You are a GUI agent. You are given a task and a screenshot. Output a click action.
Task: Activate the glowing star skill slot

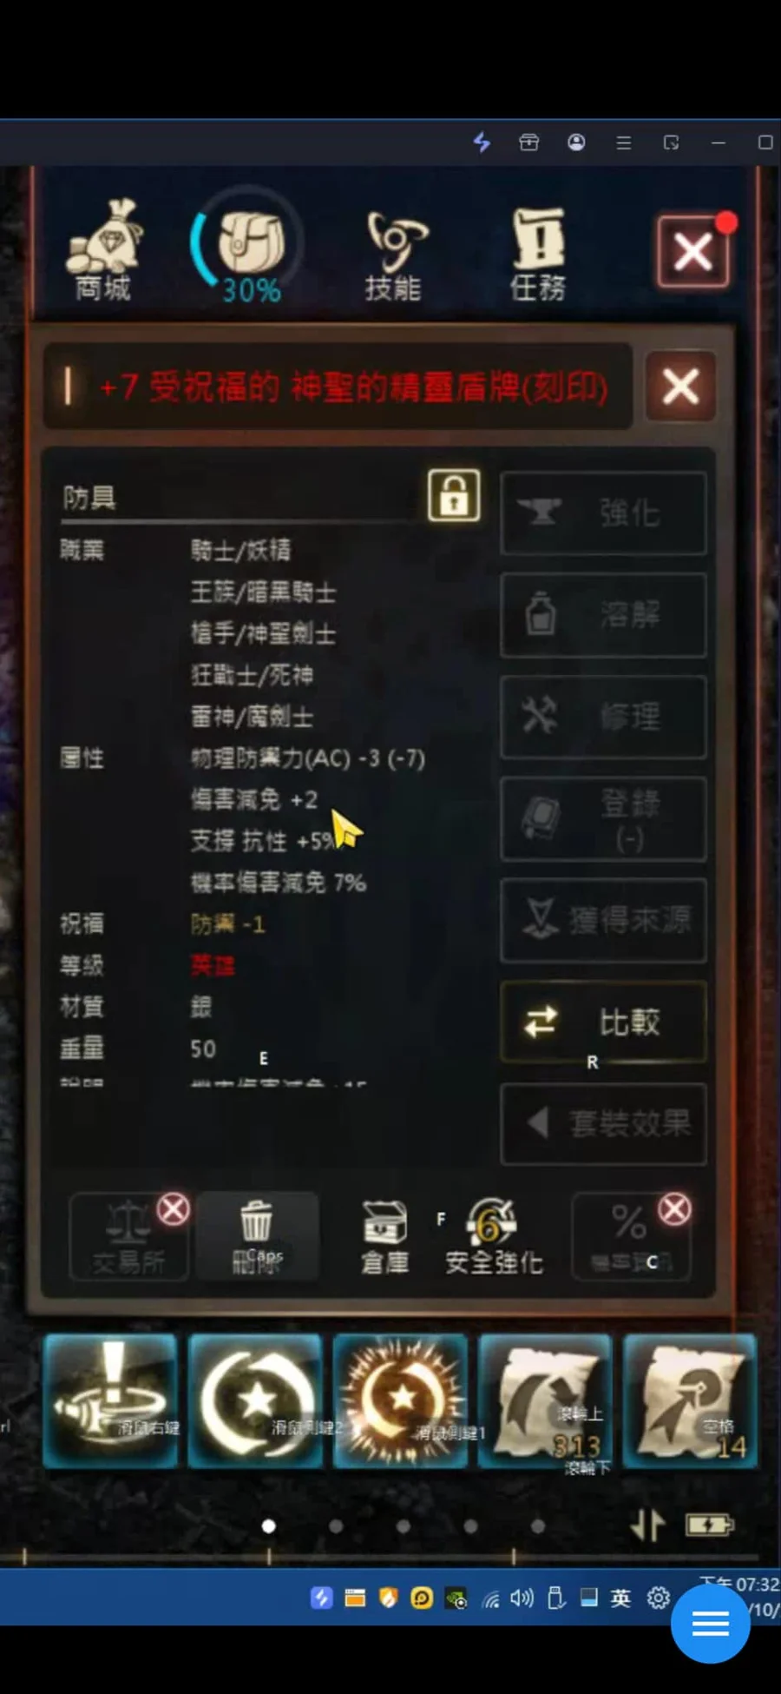(401, 1401)
